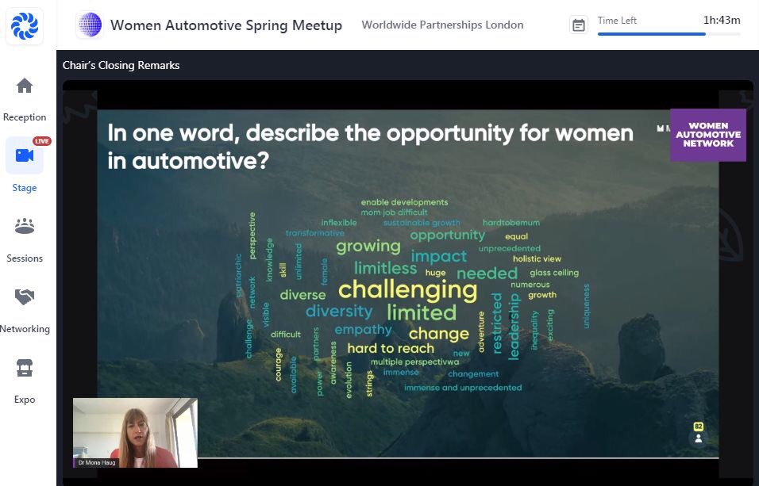Click the slide question headline
The width and height of the screenshot is (759, 486).
coord(370,147)
